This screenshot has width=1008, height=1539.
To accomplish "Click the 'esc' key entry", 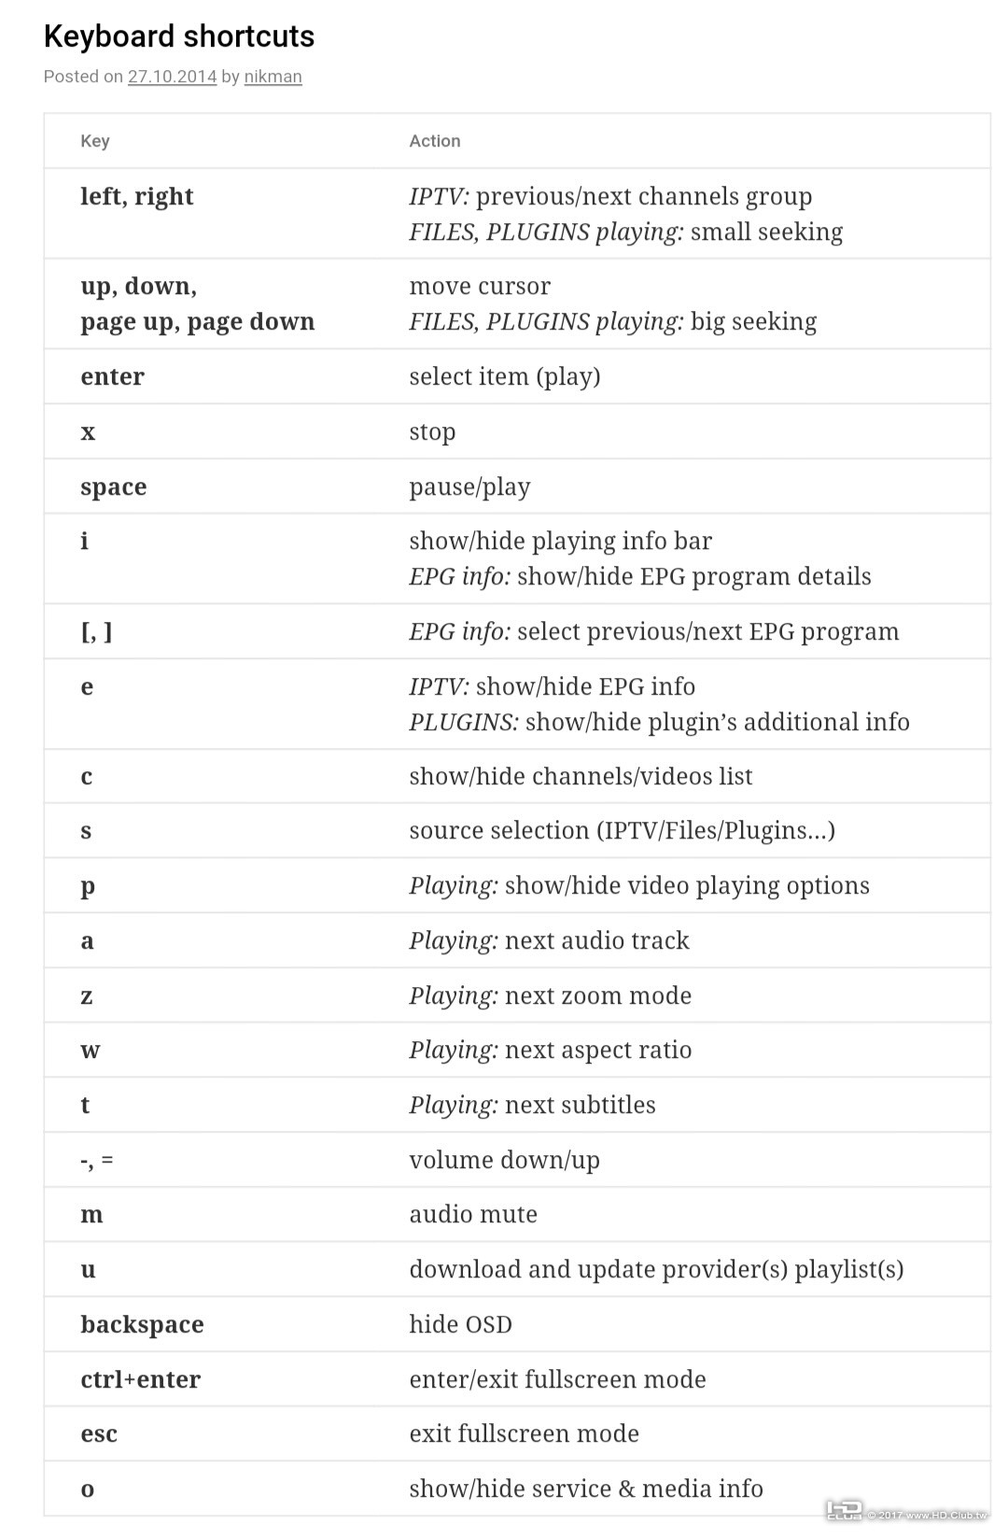I will point(99,1433).
